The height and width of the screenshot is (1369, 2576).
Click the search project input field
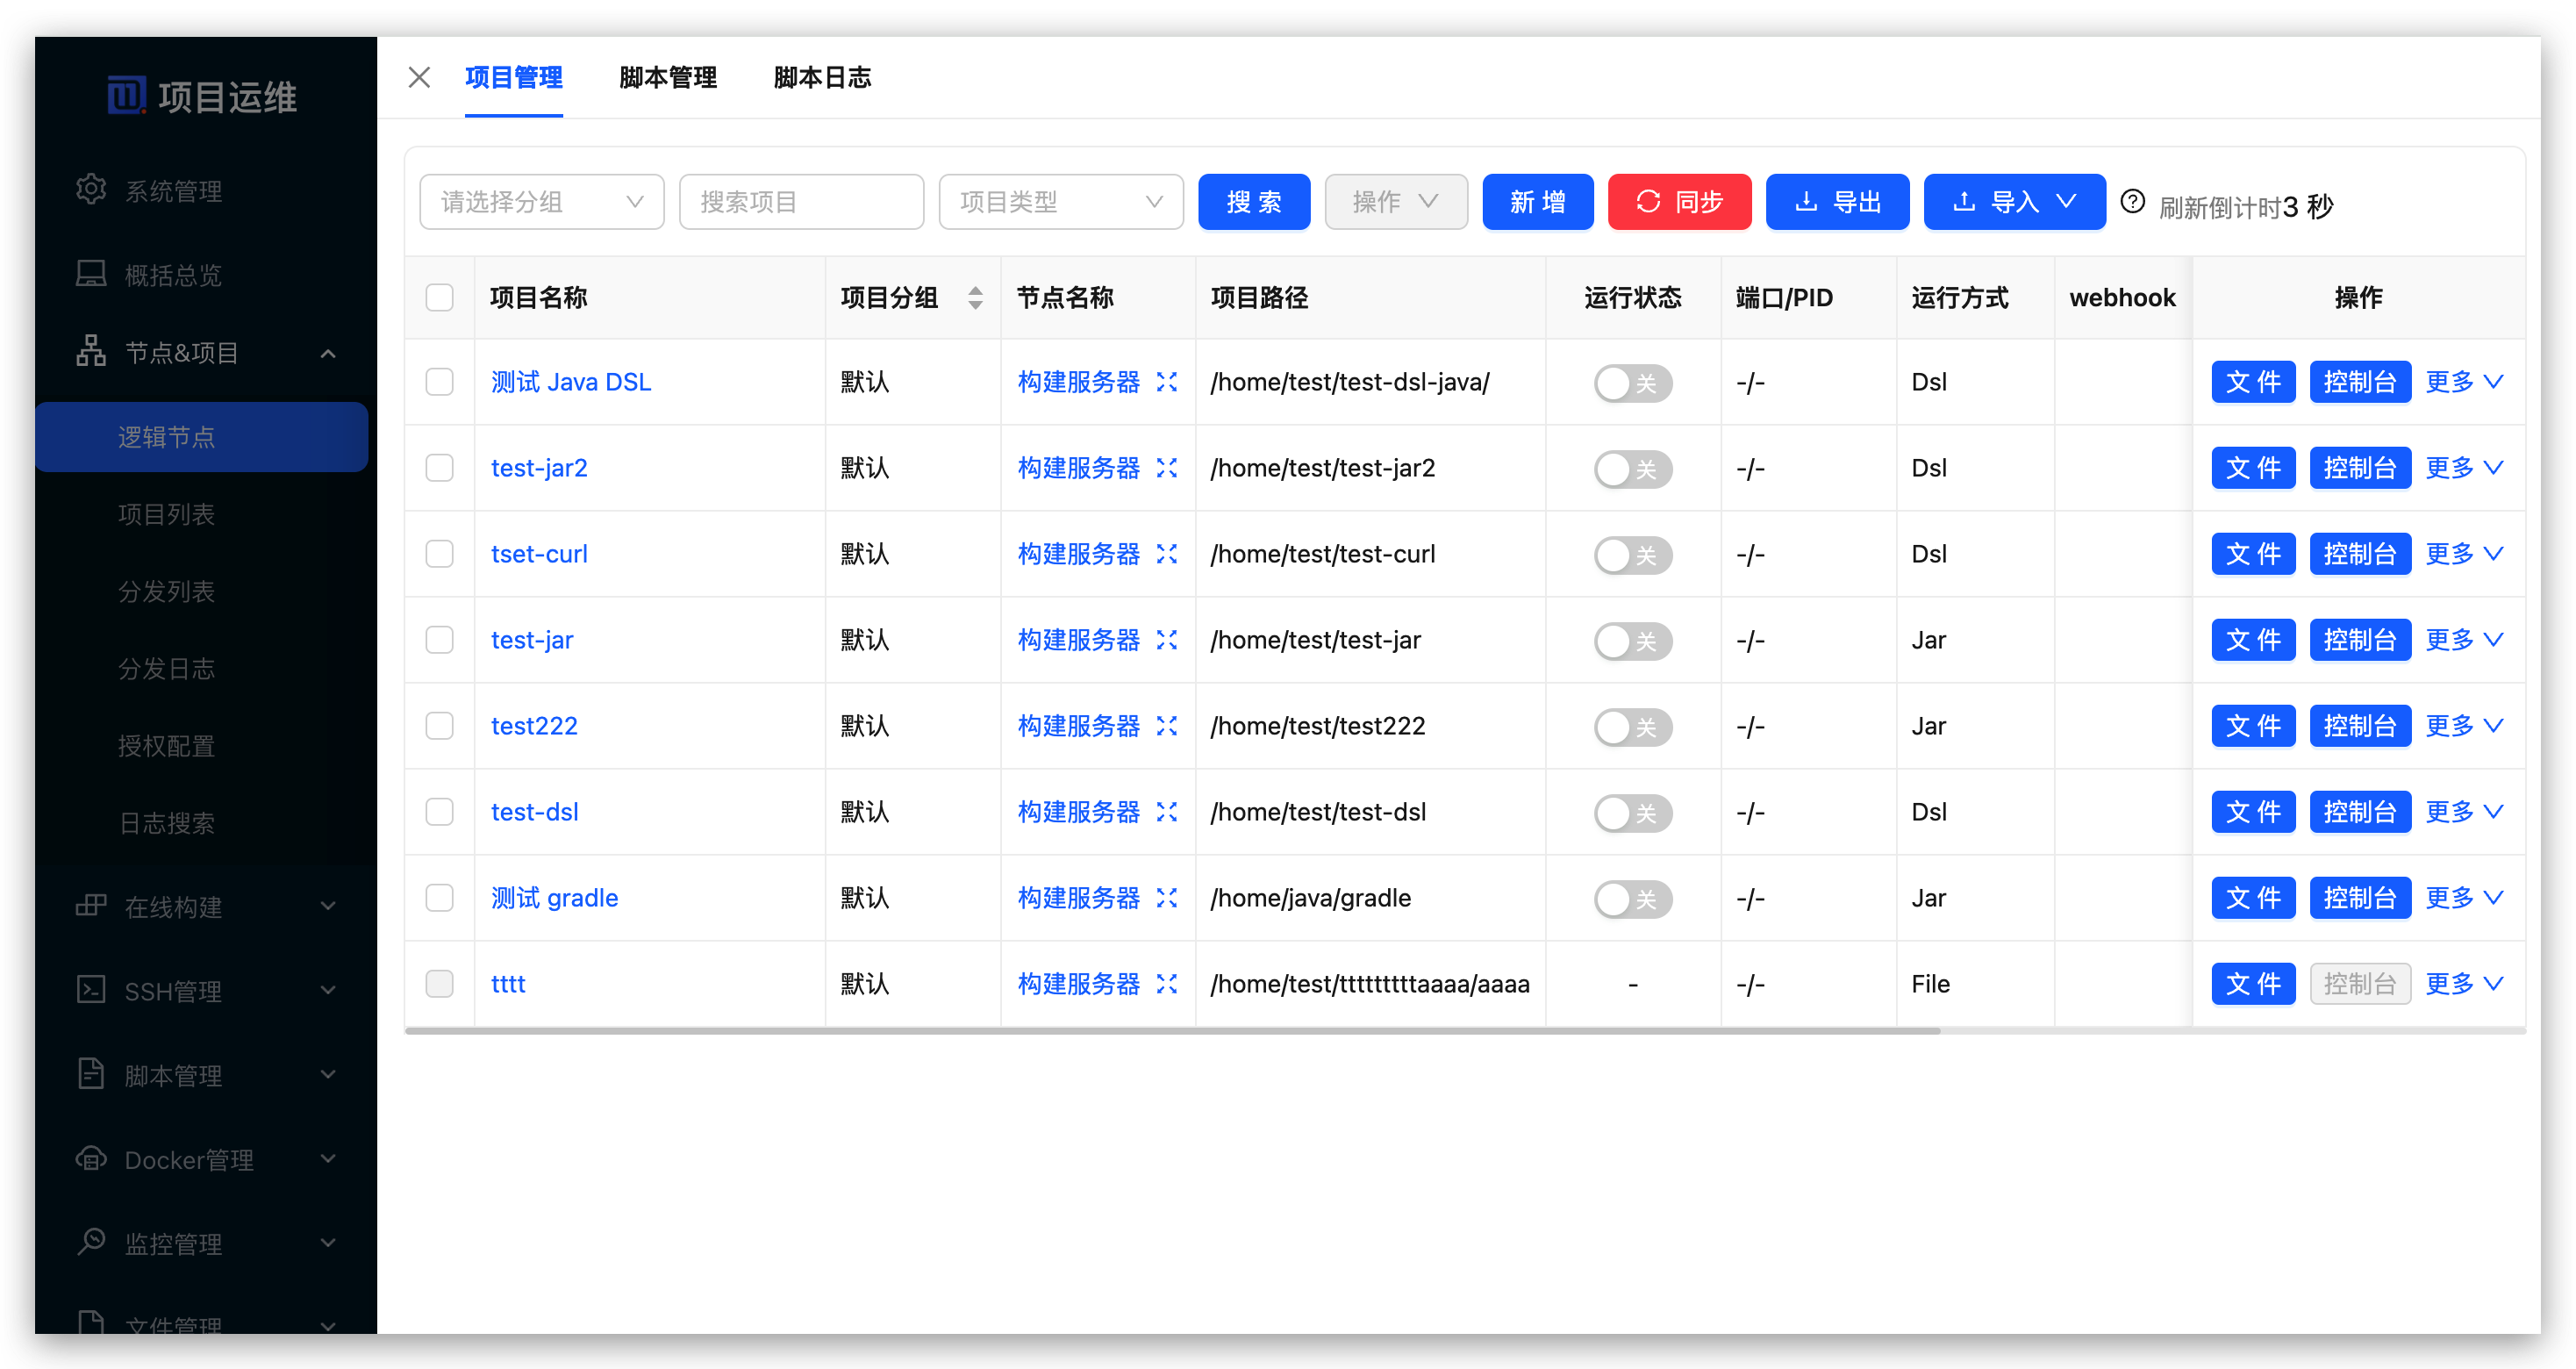coord(801,202)
